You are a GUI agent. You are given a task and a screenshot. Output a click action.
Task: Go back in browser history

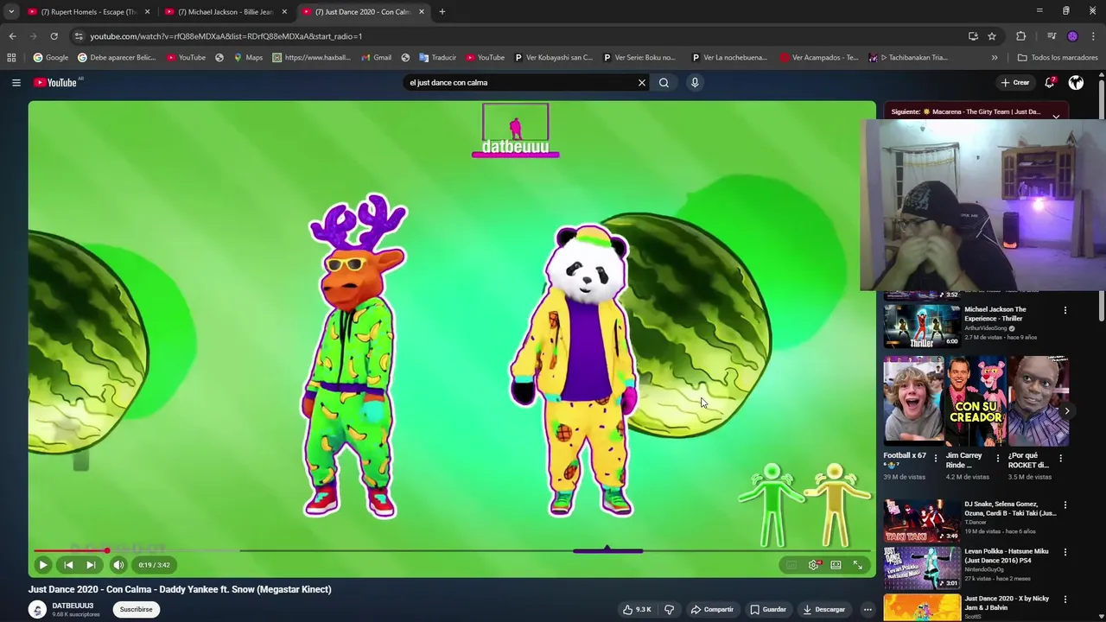(x=12, y=36)
